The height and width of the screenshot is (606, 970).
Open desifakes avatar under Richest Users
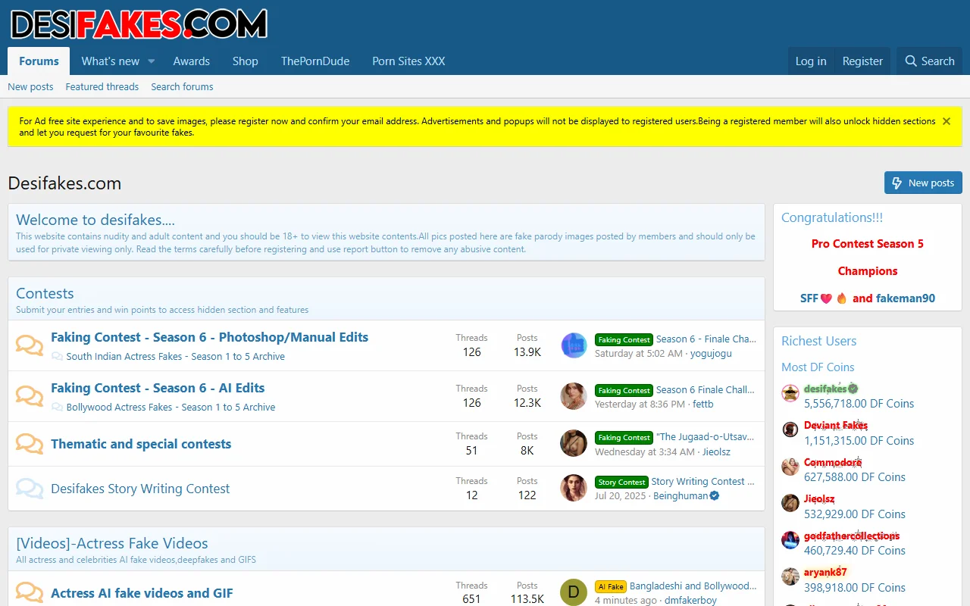tap(790, 393)
